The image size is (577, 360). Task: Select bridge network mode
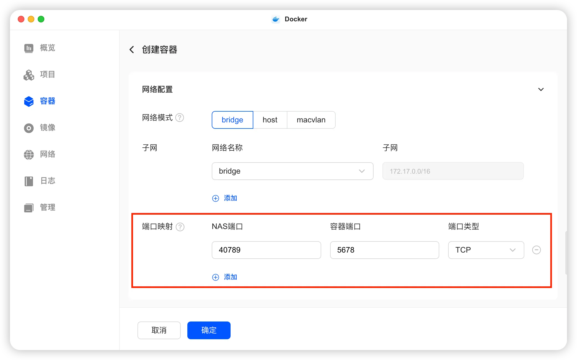(233, 120)
